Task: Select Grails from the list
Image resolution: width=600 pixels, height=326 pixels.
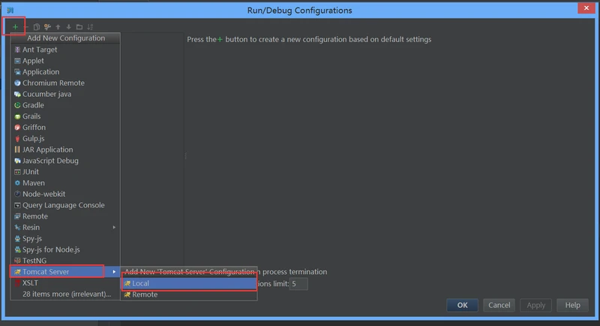Action: coord(65,116)
